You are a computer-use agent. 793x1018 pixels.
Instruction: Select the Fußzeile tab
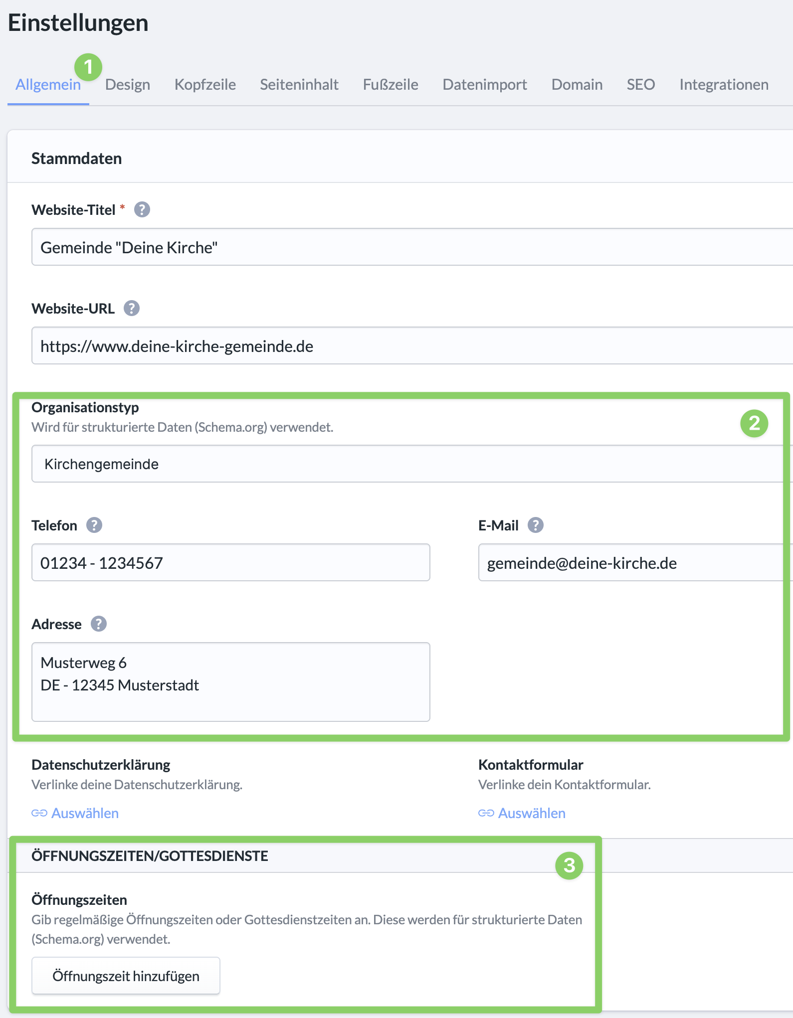[391, 85]
